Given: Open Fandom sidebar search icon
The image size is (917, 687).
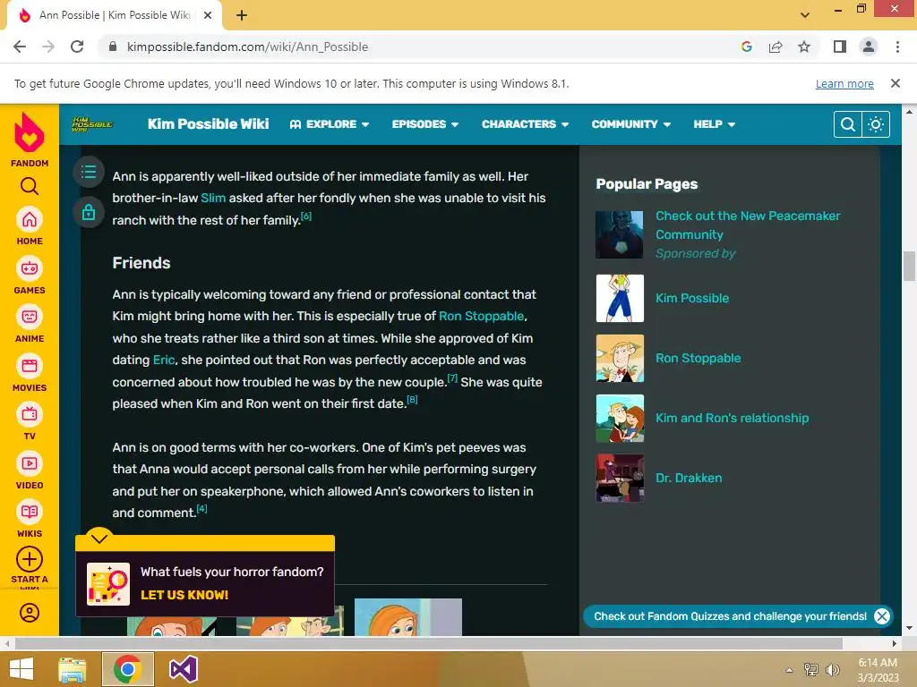Looking at the screenshot, I should 30,186.
